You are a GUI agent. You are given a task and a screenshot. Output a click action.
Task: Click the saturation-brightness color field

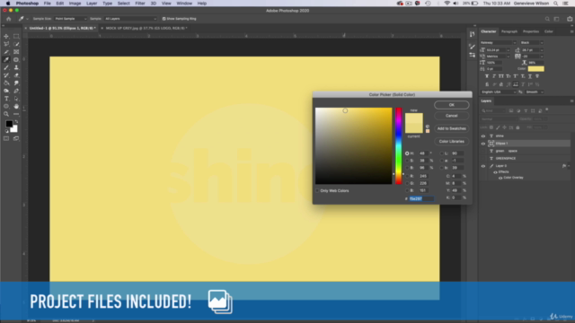pos(353,145)
